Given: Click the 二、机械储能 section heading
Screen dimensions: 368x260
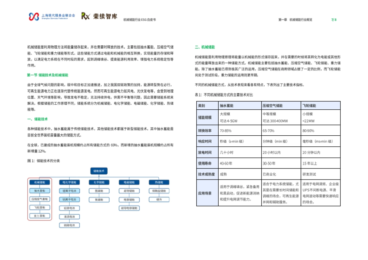Looking at the screenshot, I should click(205, 47).
